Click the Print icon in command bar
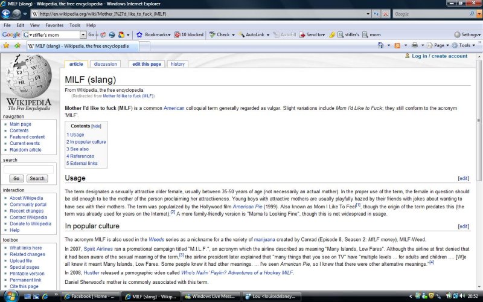 [x=414, y=45]
